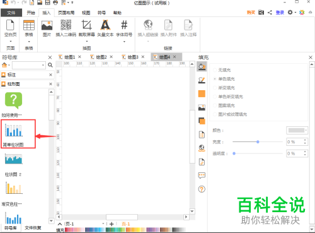Image resolution: width=315 pixels, height=233 pixels.
Task: Click the brightness percentage stepper
Action: (x=305, y=142)
